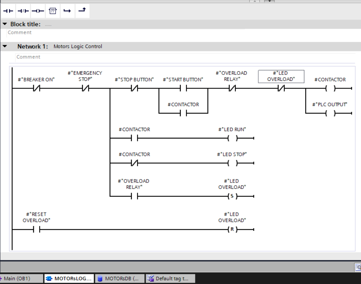Image resolution: width=361 pixels, height=284 pixels.
Task: Insert a normally open contact from the toolbar
Action: 8,10
